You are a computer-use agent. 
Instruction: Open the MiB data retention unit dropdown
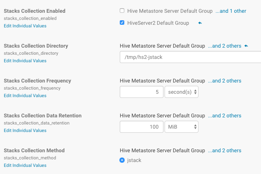182,127
